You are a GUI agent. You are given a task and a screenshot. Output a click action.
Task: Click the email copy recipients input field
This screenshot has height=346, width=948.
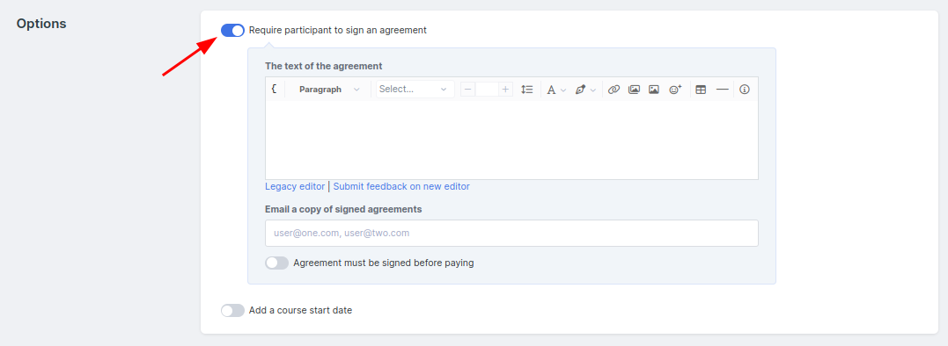pos(511,233)
